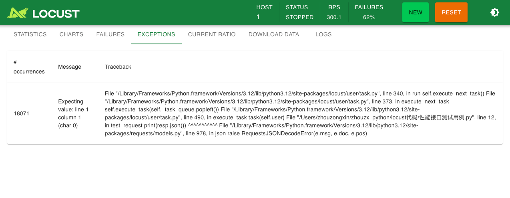Click the STOPPED status indicator in header

(299, 17)
